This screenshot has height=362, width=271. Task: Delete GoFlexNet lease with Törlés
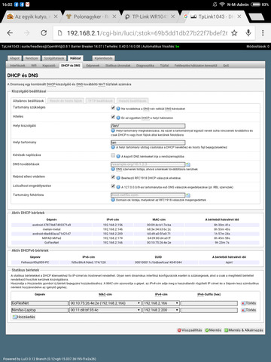point(248,303)
